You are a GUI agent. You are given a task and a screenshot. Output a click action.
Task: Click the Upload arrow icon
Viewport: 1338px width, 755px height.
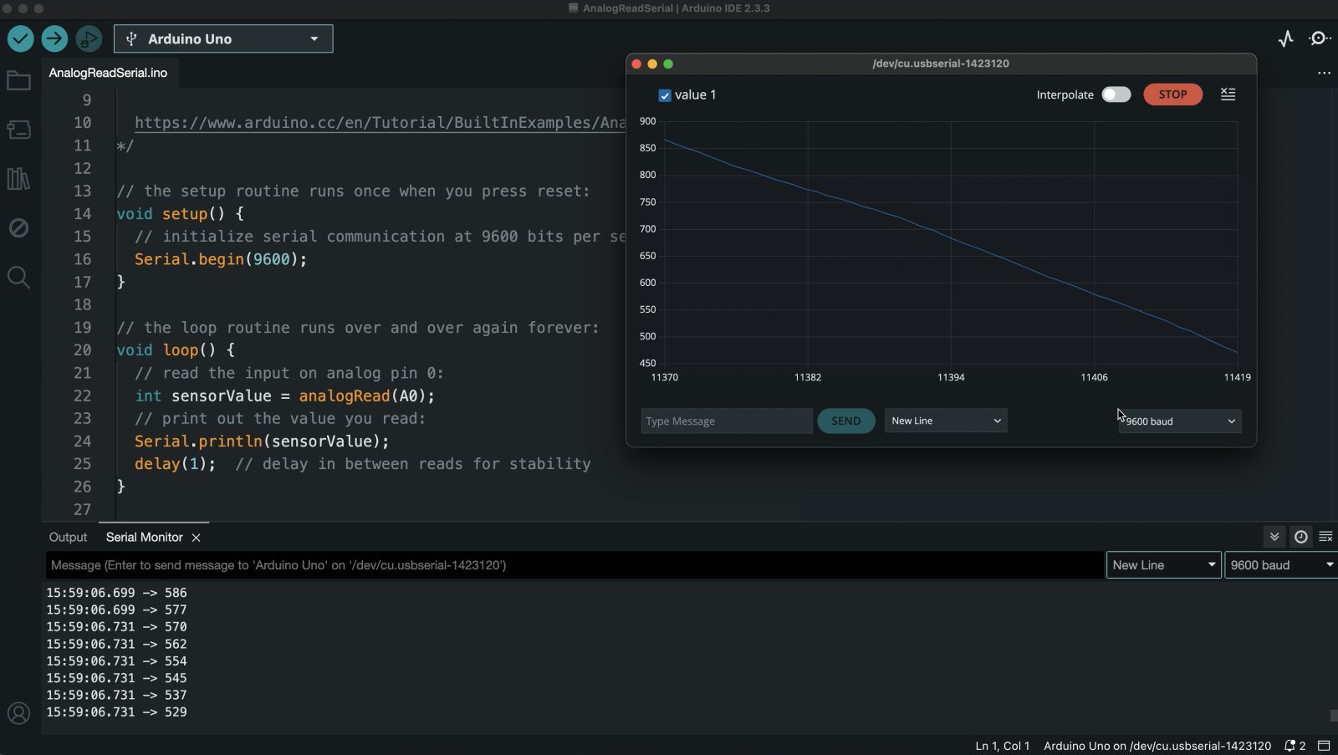click(54, 38)
